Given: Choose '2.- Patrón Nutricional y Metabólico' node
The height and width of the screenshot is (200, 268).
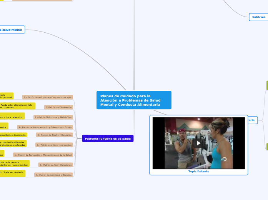Looking at the screenshot, I should tap(53, 117).
